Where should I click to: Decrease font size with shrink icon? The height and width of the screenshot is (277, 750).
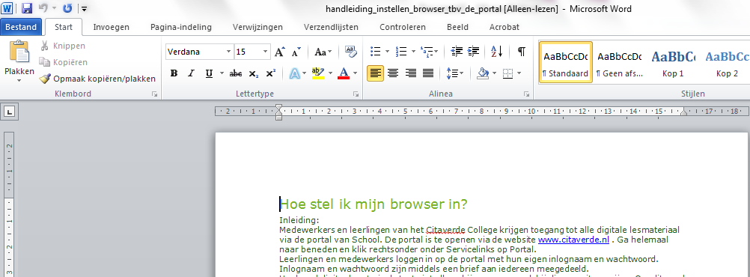click(x=296, y=52)
